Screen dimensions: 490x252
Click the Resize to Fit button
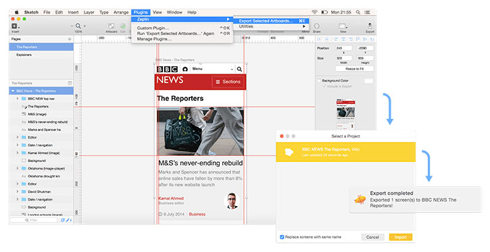click(354, 69)
